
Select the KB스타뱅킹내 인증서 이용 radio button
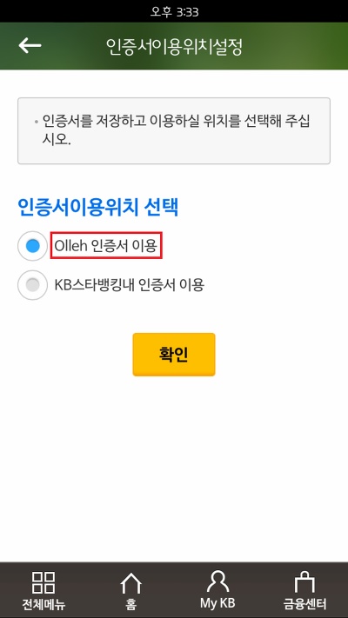(x=32, y=284)
